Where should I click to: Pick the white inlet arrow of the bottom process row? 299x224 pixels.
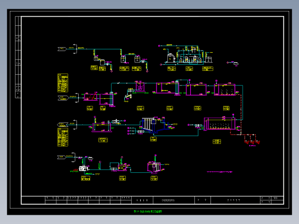pyautogui.click(x=62, y=157)
